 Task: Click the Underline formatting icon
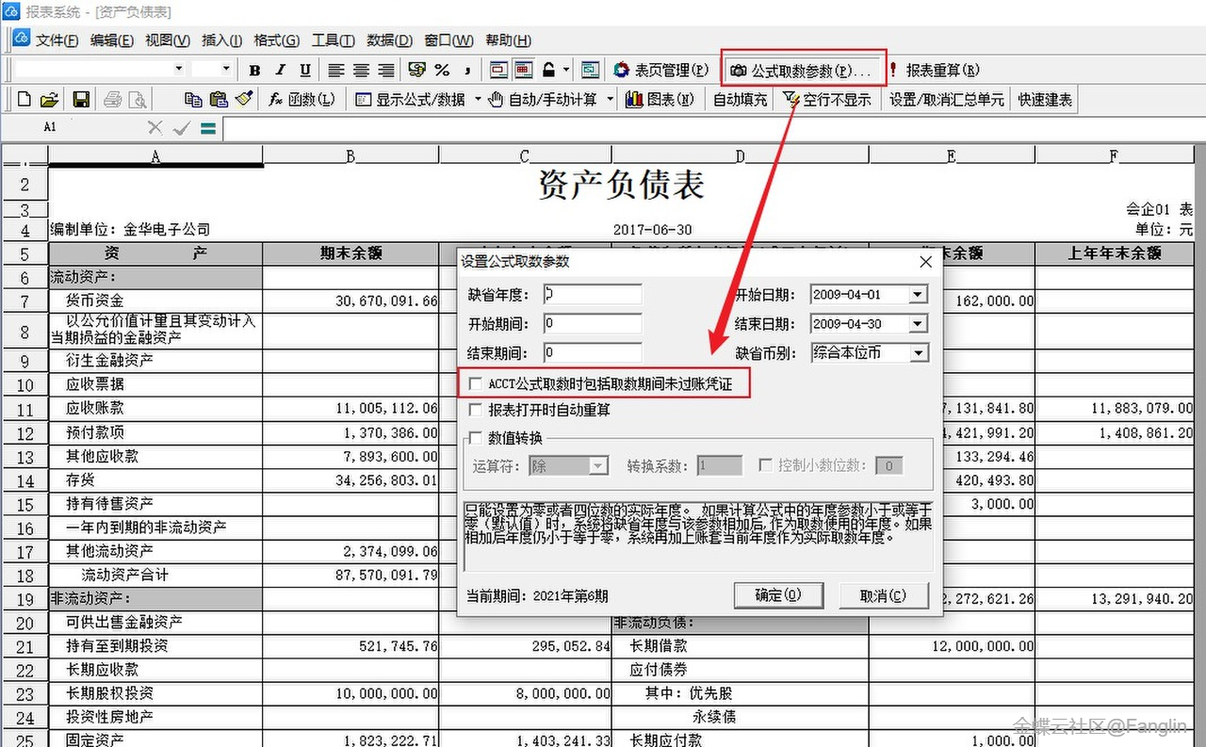click(x=305, y=71)
